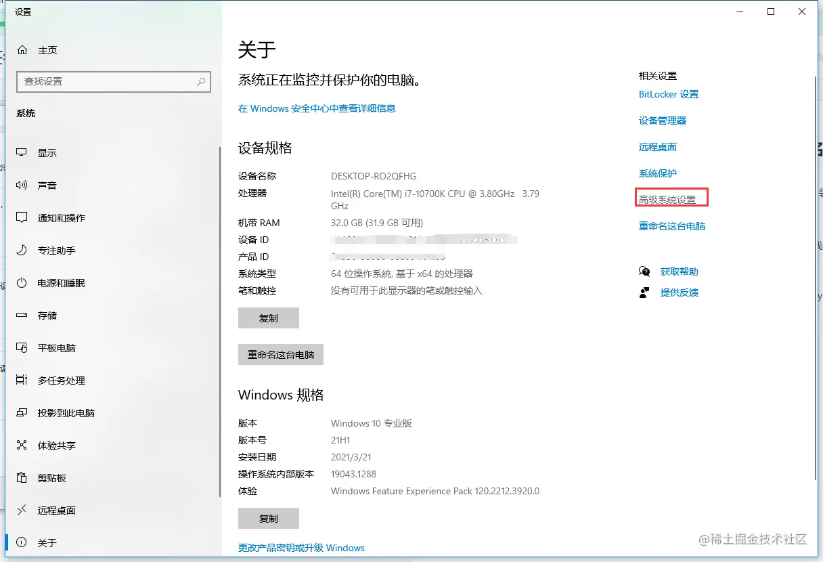Click install date 2021/3/21
The height and width of the screenshot is (562, 823).
pos(351,457)
